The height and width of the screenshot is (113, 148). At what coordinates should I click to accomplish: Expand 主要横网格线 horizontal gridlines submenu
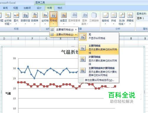[x=64, y=29]
